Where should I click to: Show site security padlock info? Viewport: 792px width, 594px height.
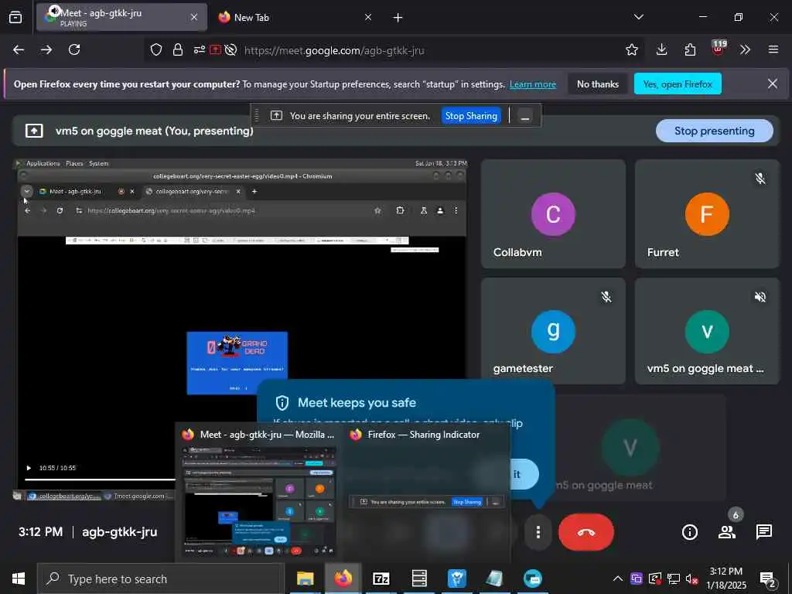[178, 49]
